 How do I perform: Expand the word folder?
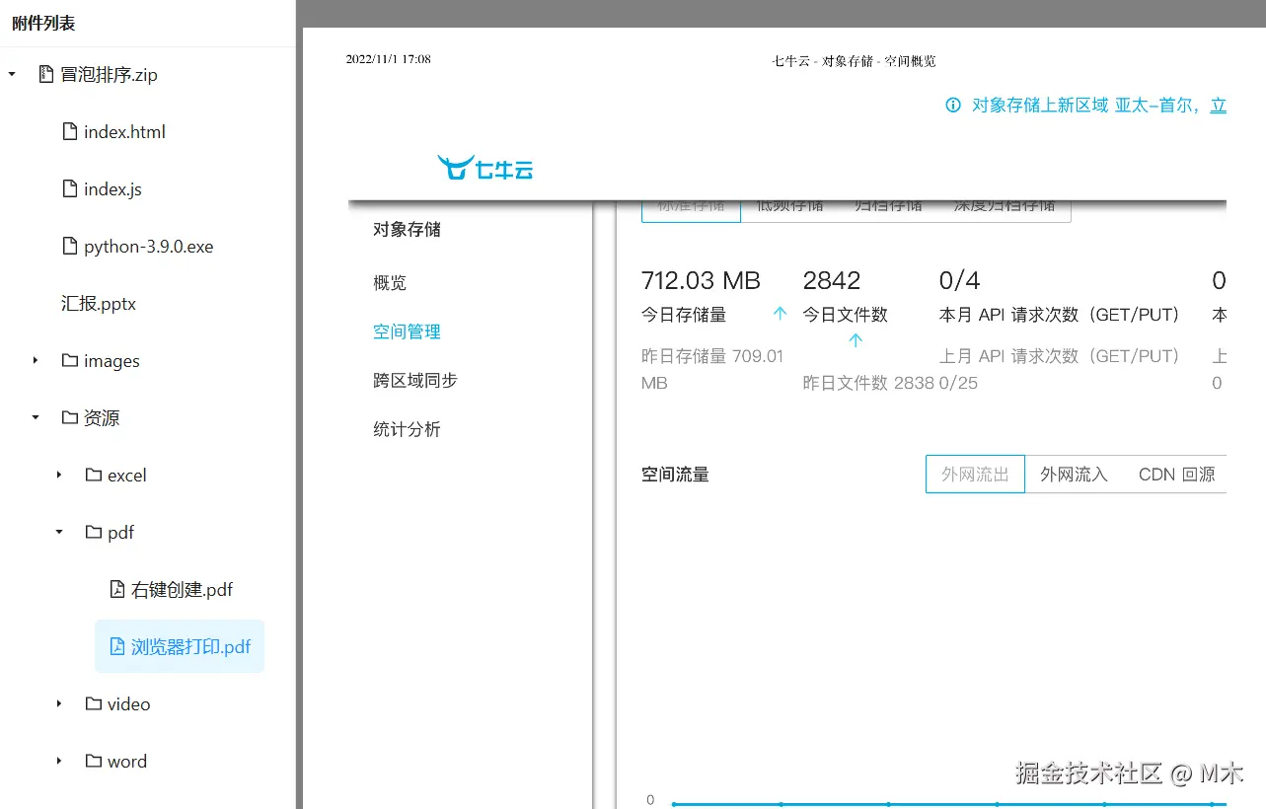coord(59,762)
